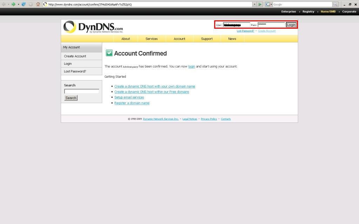The image size is (359, 224).
Task: Restore the browser window size
Action: pyautogui.click(x=350, y=5)
